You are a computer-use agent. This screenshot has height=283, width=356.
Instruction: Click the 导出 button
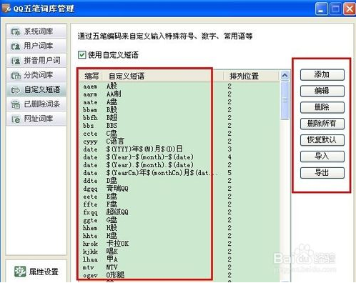click(322, 173)
